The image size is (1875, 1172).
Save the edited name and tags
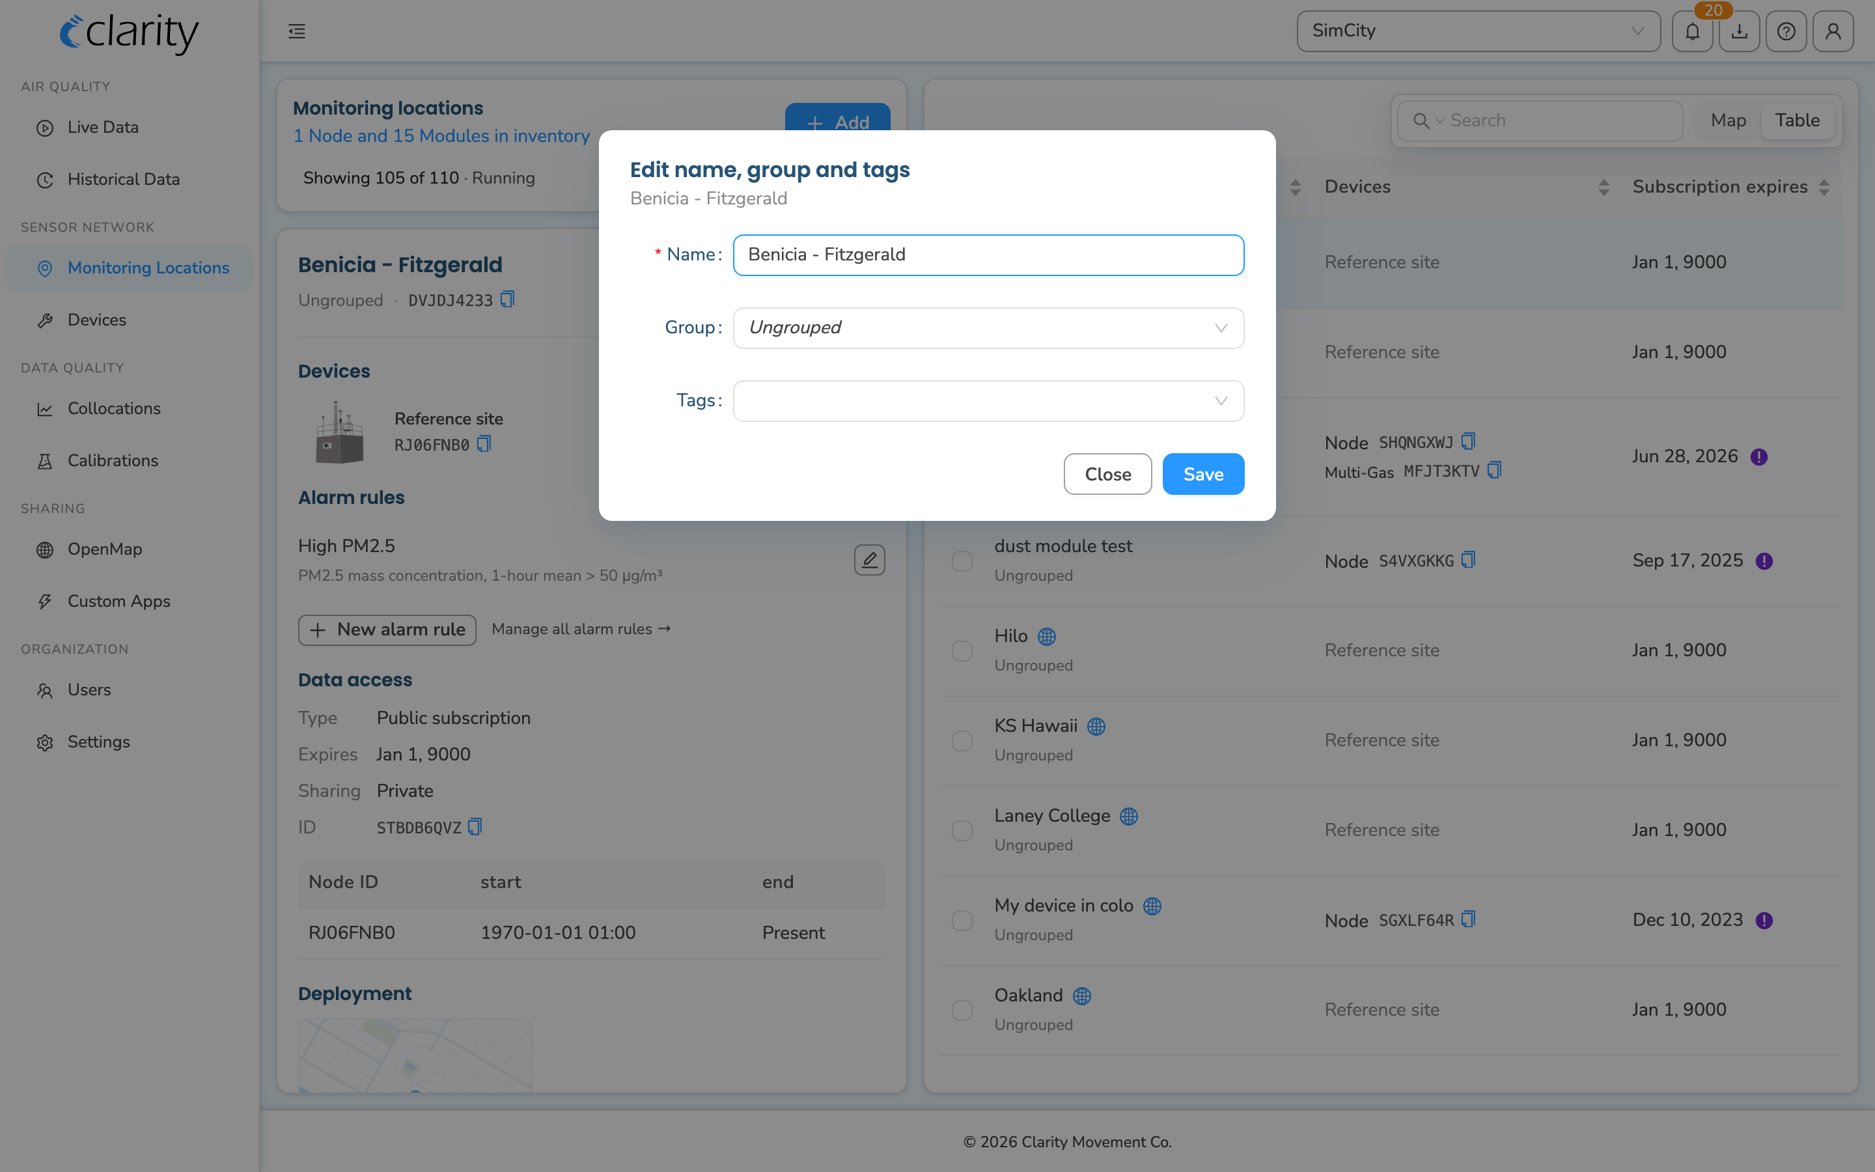click(x=1203, y=475)
